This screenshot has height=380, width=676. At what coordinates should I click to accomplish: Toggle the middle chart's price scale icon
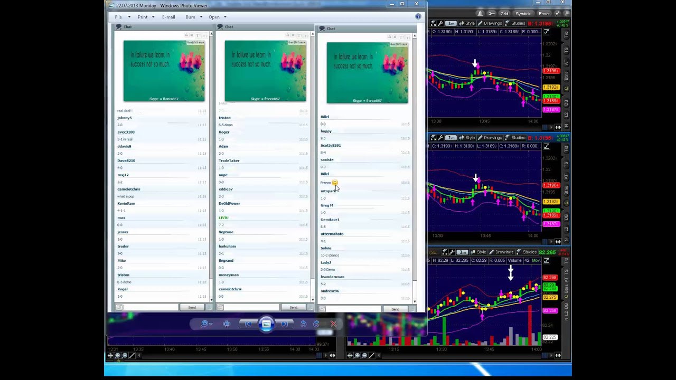point(547,146)
